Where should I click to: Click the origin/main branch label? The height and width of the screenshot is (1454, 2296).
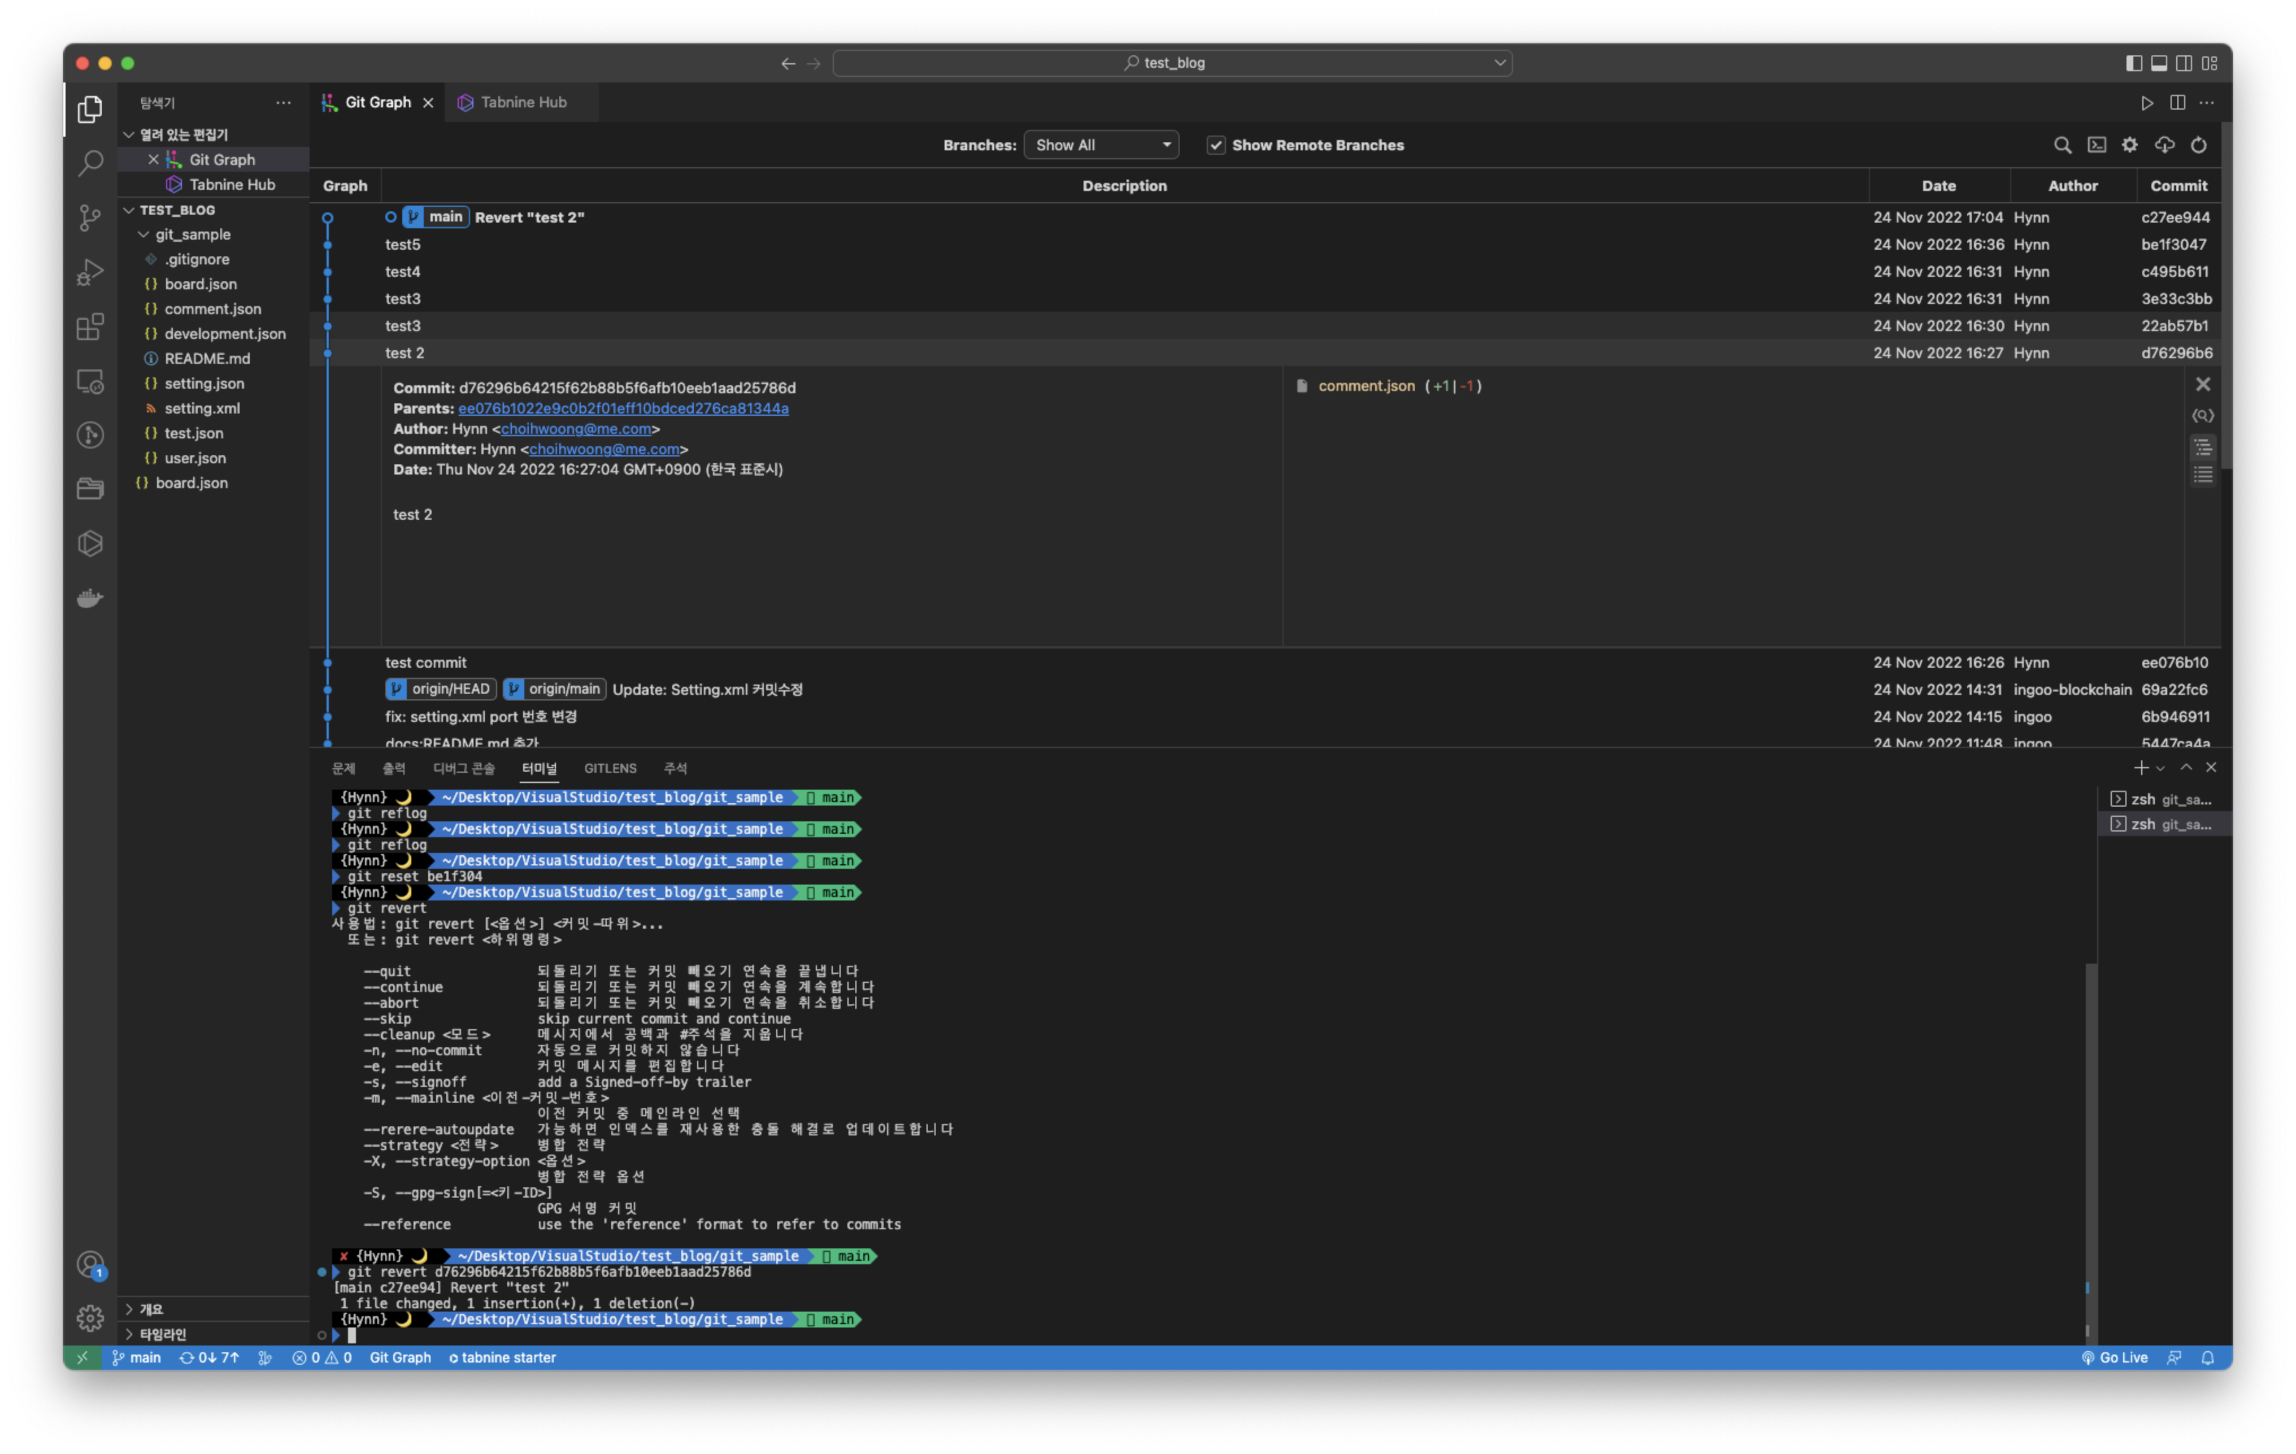coord(554,689)
